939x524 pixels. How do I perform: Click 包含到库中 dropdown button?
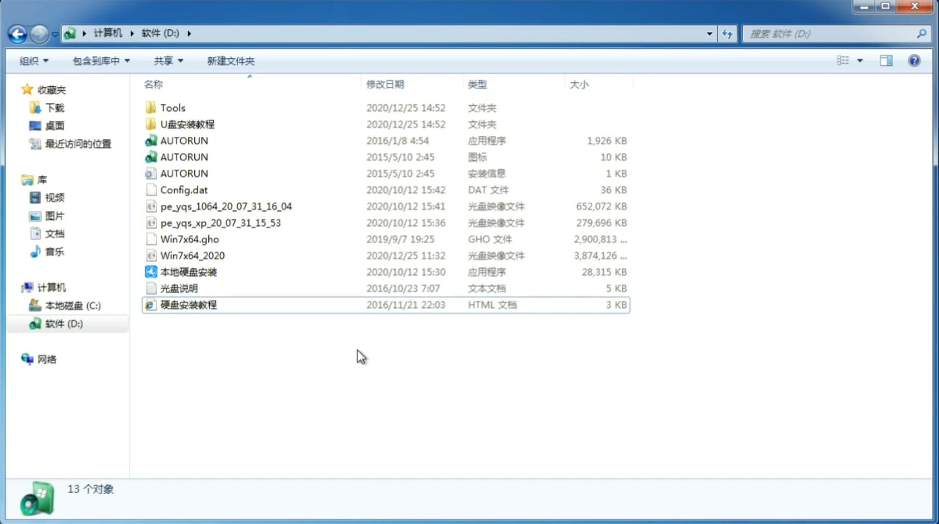(x=101, y=61)
